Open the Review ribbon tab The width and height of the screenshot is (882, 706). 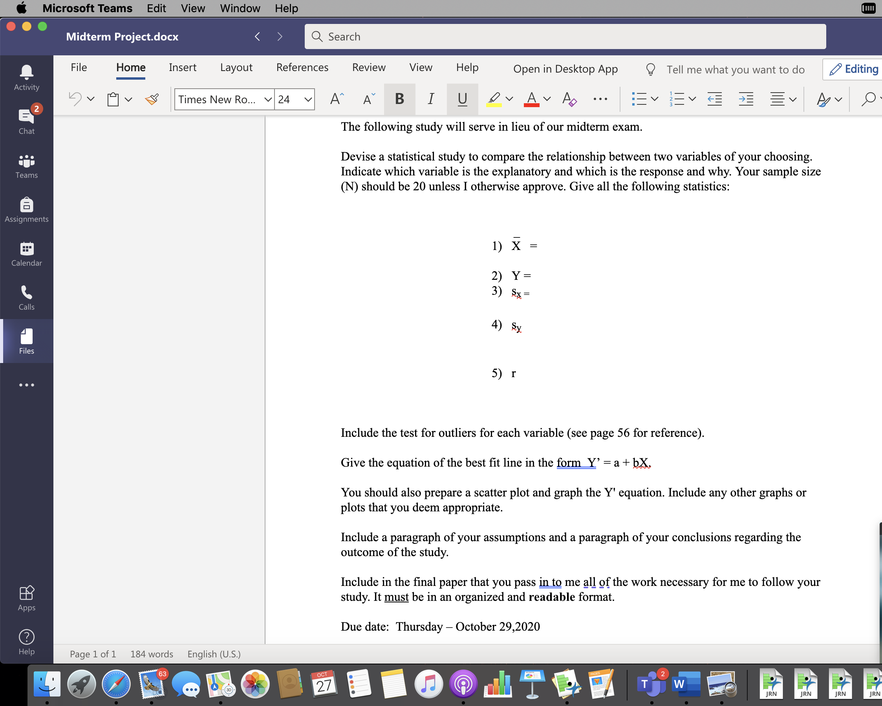tap(368, 67)
